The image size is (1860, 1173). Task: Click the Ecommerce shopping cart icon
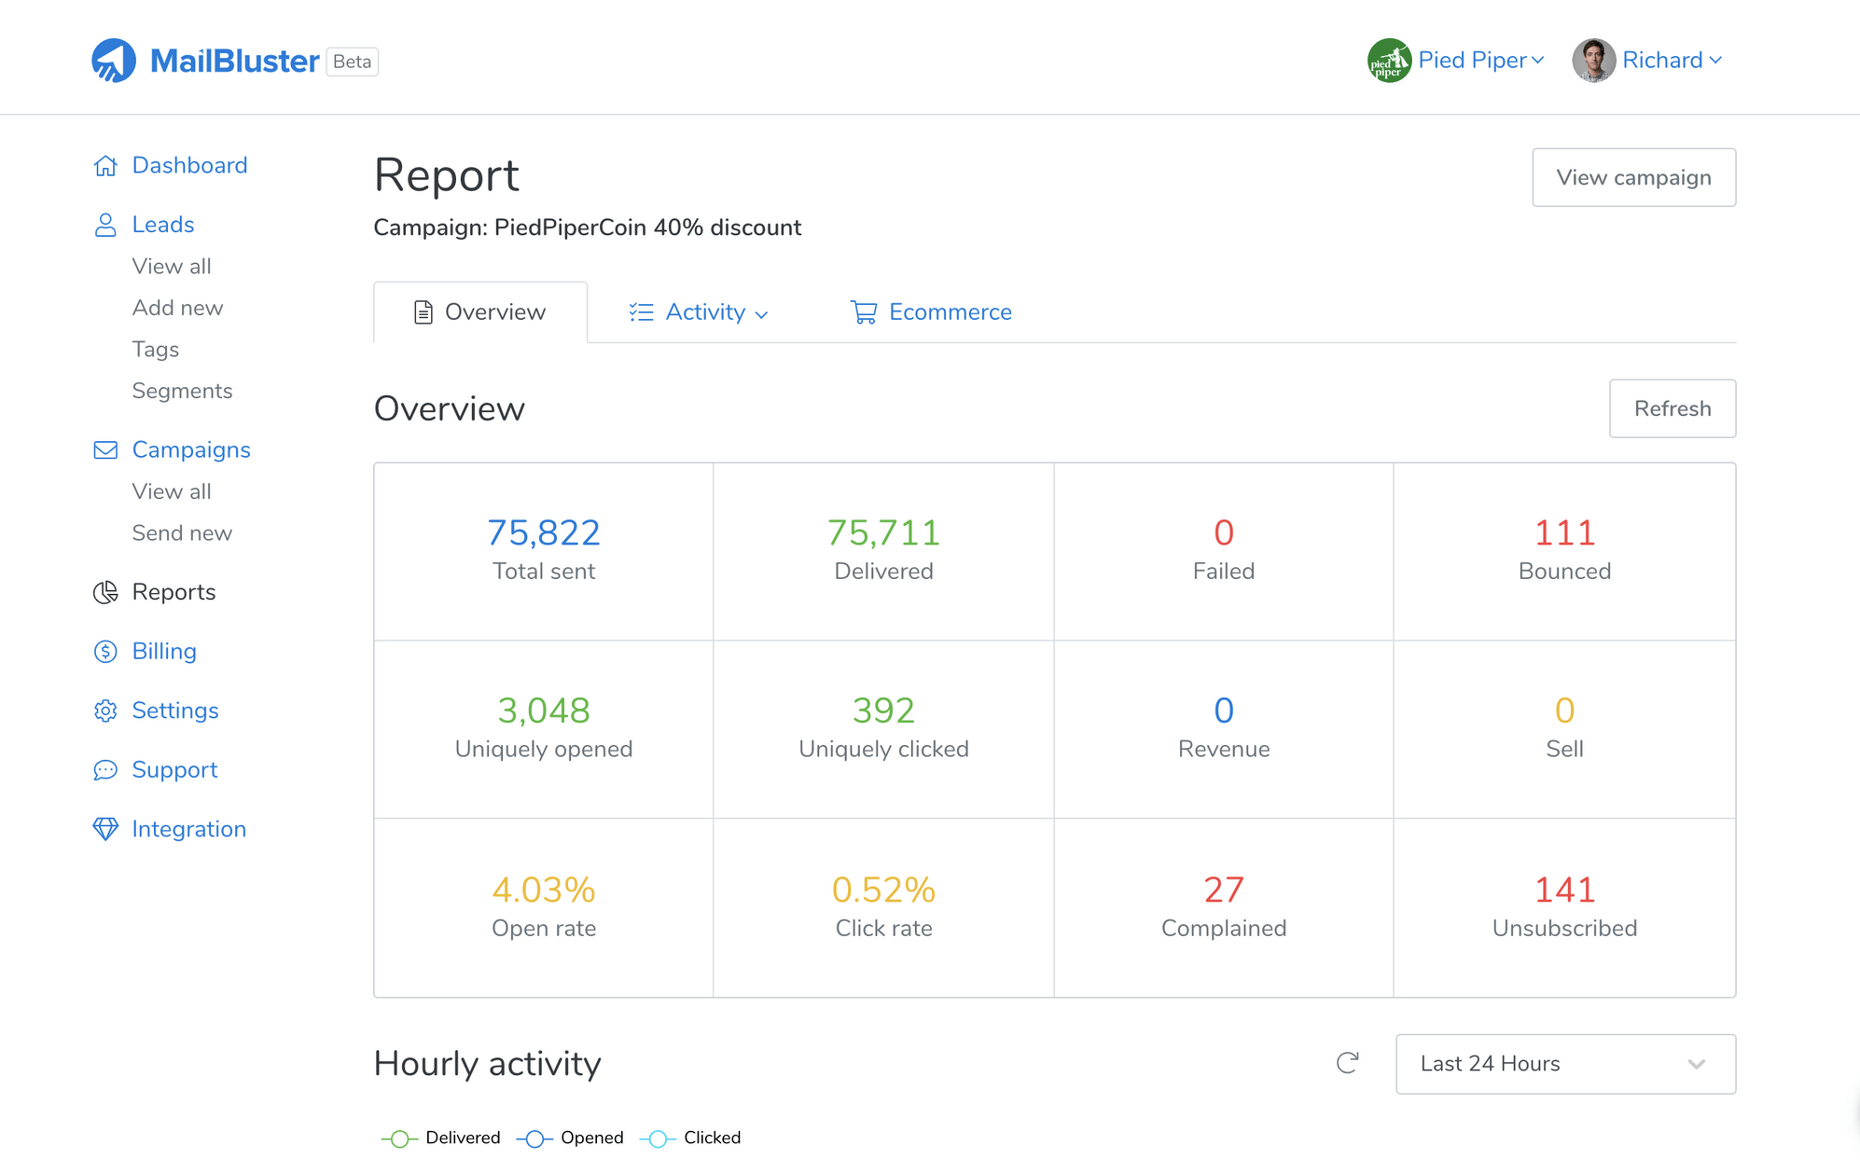tap(864, 312)
